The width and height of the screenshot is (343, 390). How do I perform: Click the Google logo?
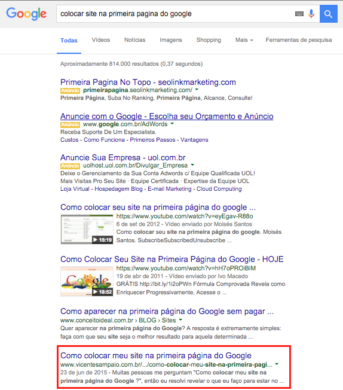pos(26,14)
